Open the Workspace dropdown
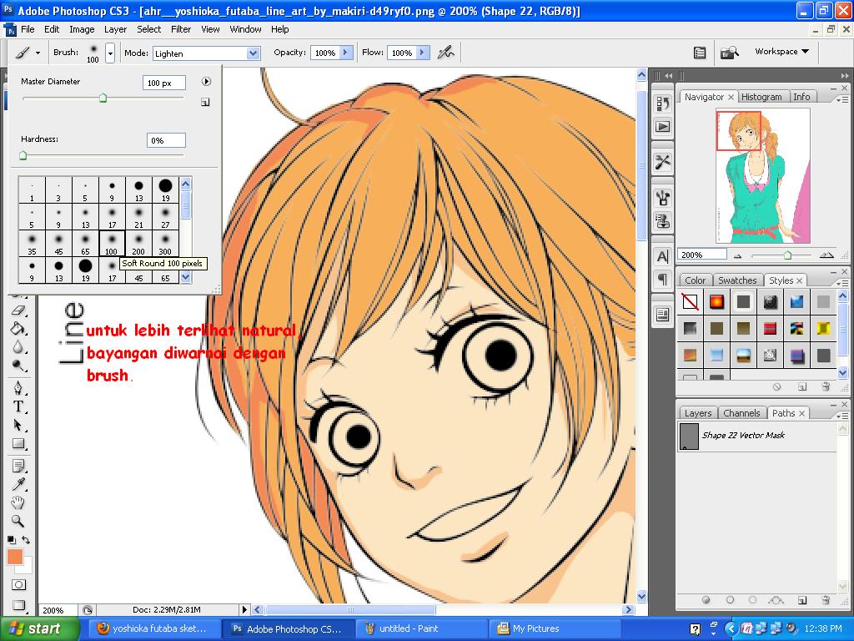Screen dimensions: 854x641 (x=781, y=51)
